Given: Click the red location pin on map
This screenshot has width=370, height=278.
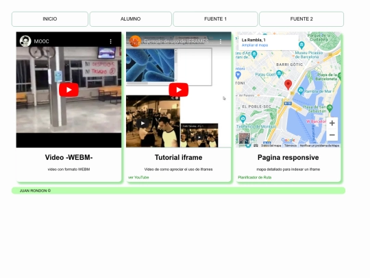Looking at the screenshot, I should (288, 84).
